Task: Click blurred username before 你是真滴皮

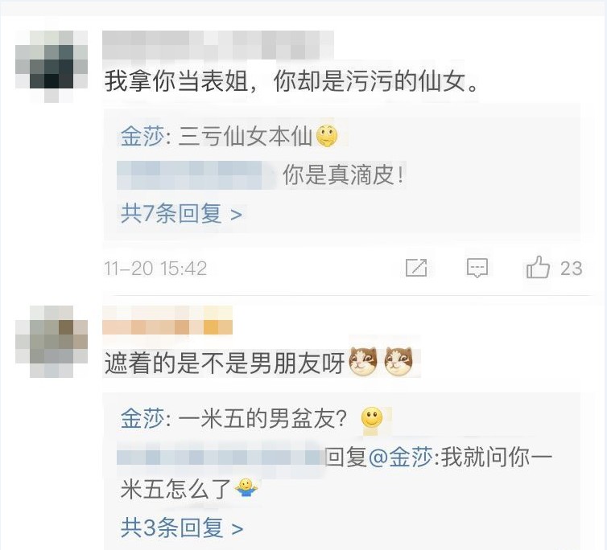Action: coord(196,175)
